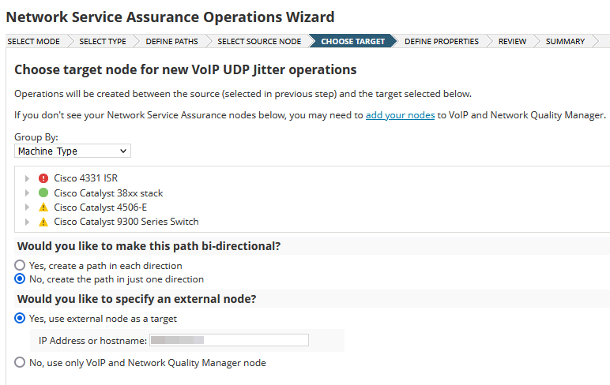The height and width of the screenshot is (385, 610).
Task: Choose Yes, use external node as a target
Action: tap(21, 319)
